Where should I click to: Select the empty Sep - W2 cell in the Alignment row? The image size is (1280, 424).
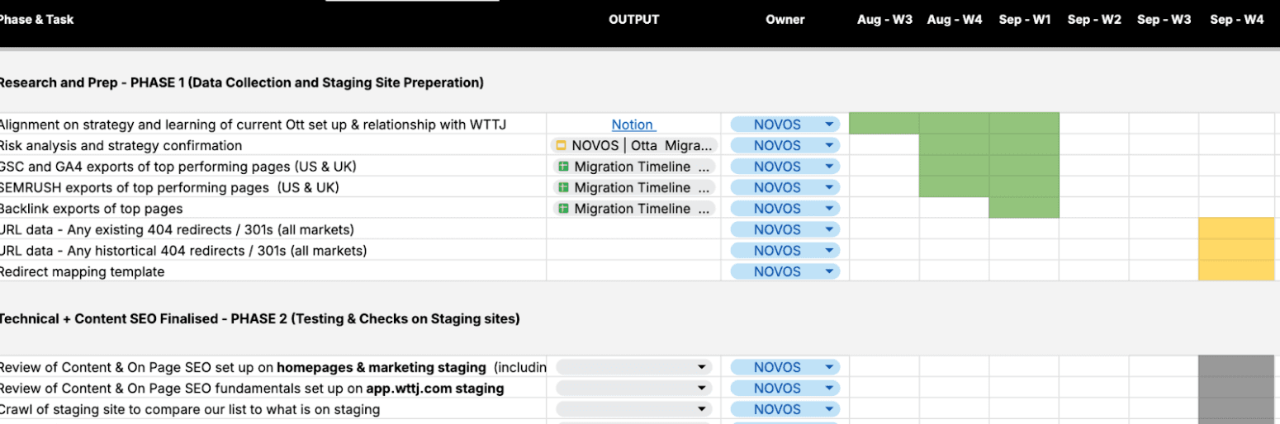pos(1094,124)
